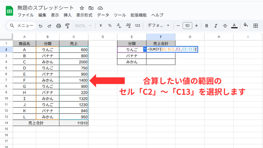Screen dimensions: 263x148
Task: Click the cell with value 2000
Action: (x=74, y=62)
